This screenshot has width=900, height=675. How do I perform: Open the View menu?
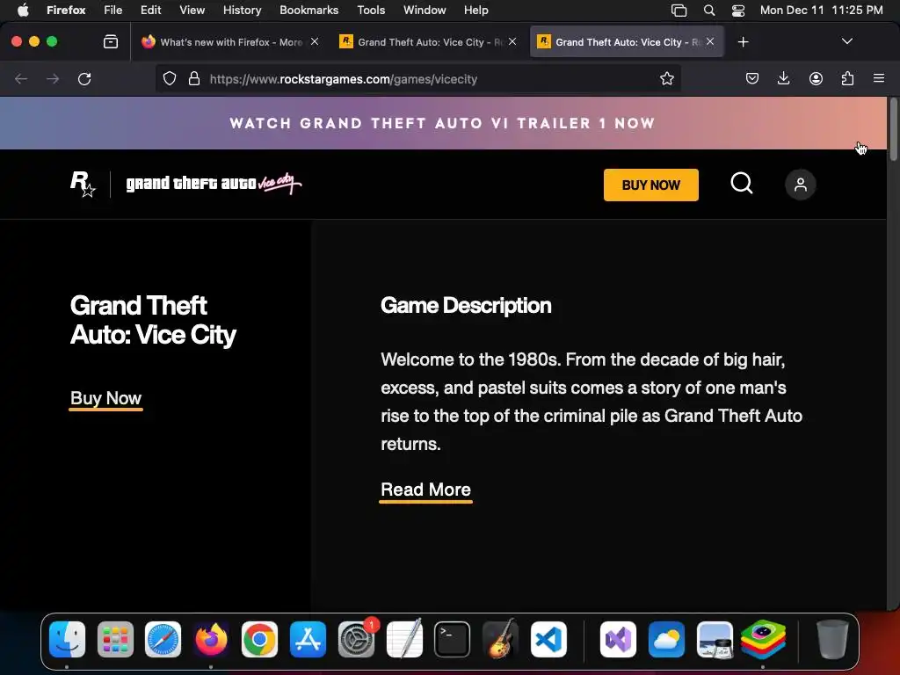[192, 10]
